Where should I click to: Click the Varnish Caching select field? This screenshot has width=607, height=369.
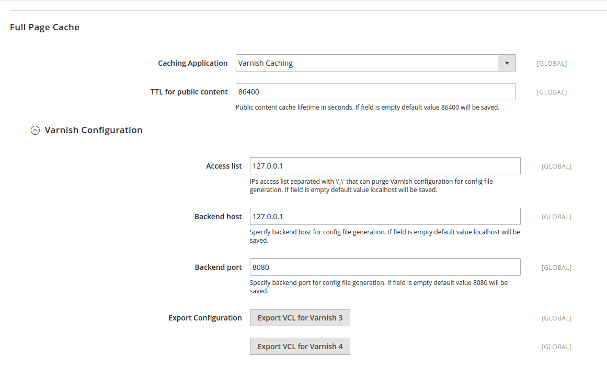(x=375, y=63)
